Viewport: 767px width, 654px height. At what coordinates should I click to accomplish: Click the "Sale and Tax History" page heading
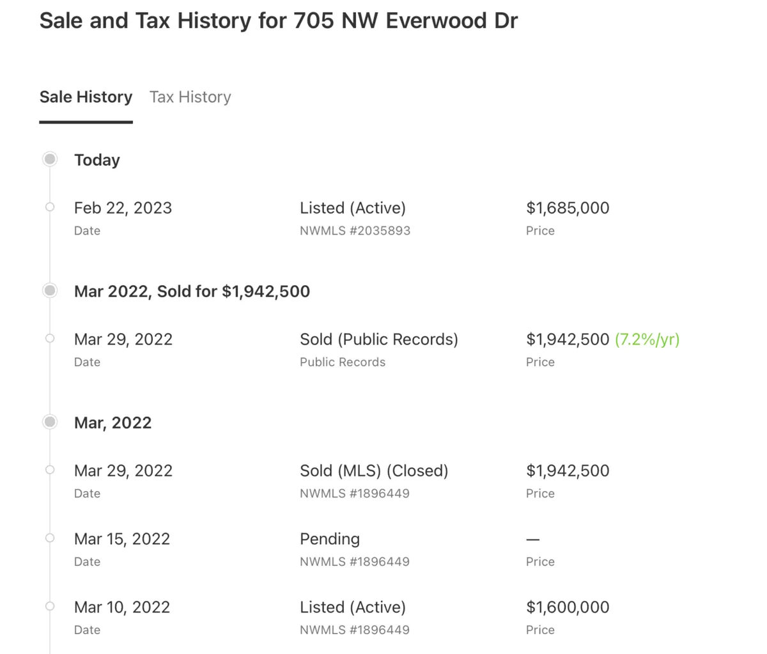pos(278,20)
